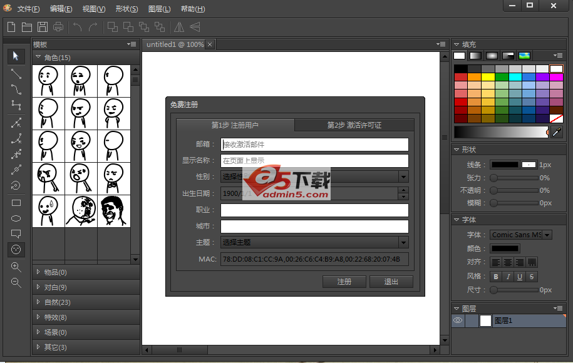Close the untitled1 document tab
The image size is (573, 363).
[x=210, y=44]
